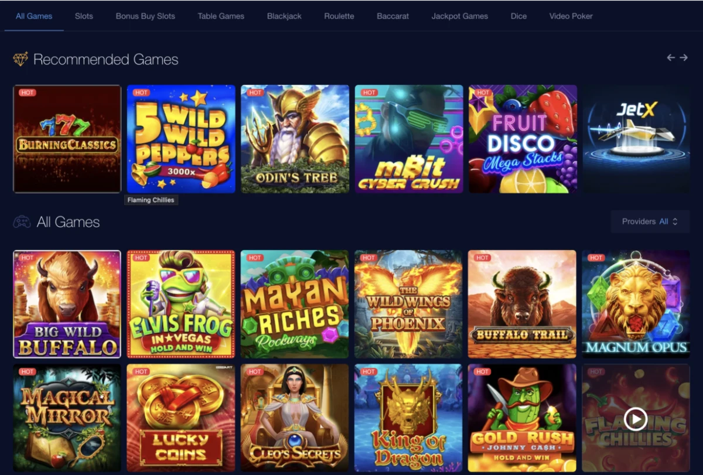Viewport: 703px width, 475px height.
Task: Play the Flaming Chillies game via play icon
Action: click(635, 419)
